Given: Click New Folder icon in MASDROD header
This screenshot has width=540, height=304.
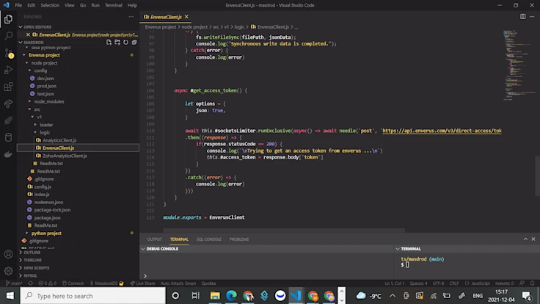Looking at the screenshot, I should (117, 42).
